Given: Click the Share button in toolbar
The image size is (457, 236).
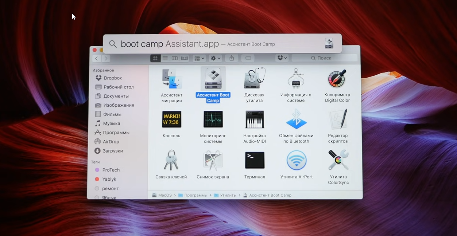Looking at the screenshot, I should click(x=232, y=58).
